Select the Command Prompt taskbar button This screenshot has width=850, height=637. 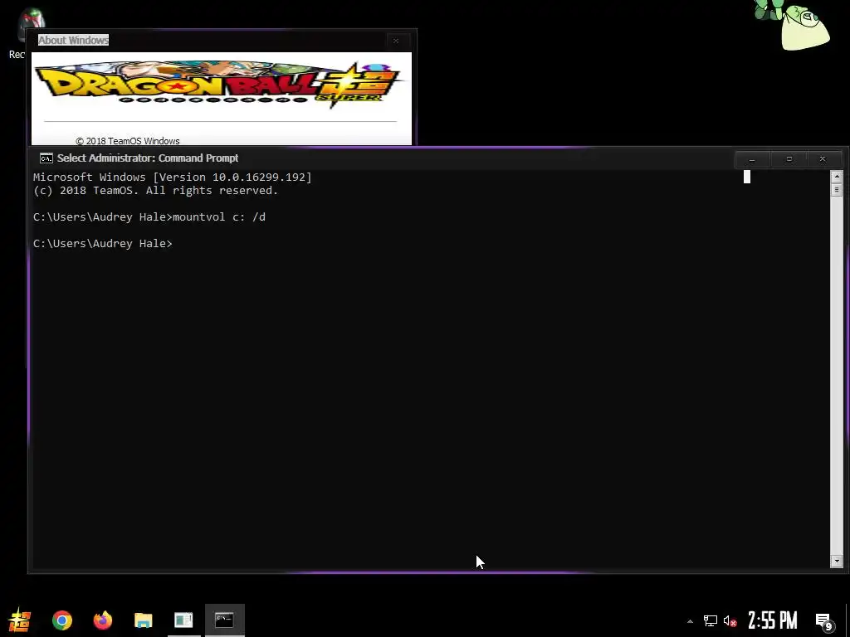(224, 620)
